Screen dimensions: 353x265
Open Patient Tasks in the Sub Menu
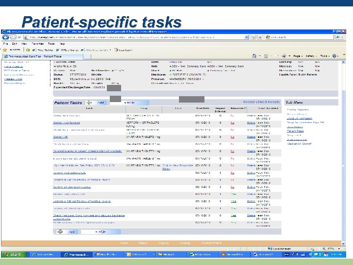click(x=295, y=131)
